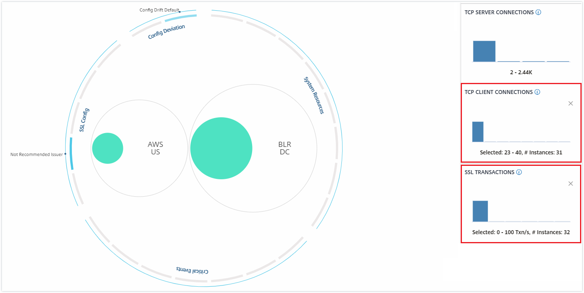
Task: Click the TCP CLIENT CONNECTIONS heading
Action: click(499, 92)
